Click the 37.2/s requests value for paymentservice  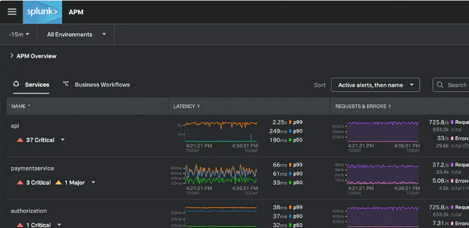[x=440, y=165]
